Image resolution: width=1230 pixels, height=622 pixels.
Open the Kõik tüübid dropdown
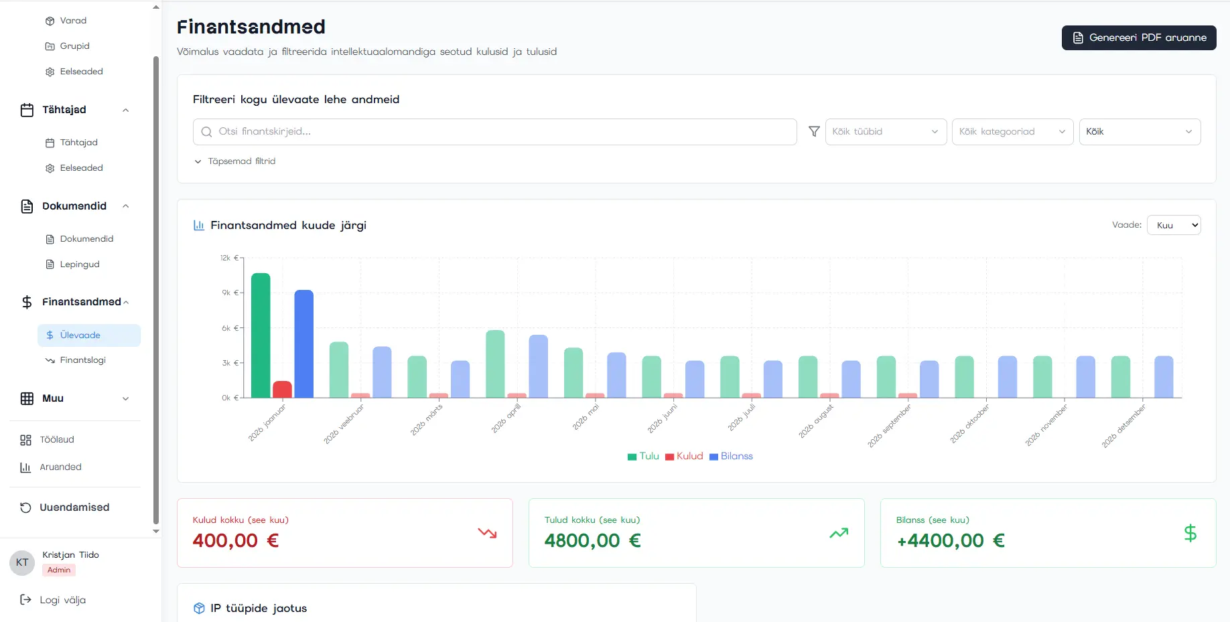pyautogui.click(x=885, y=132)
